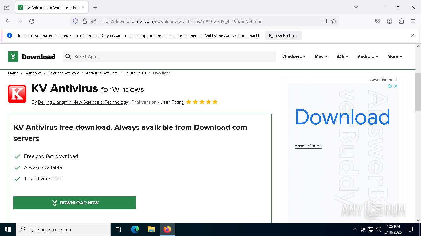This screenshot has height=236, width=421.
Task: Open Firefox account icon
Action: pos(389,21)
